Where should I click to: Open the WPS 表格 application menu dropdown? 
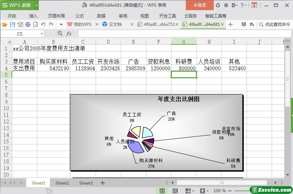click(36, 5)
